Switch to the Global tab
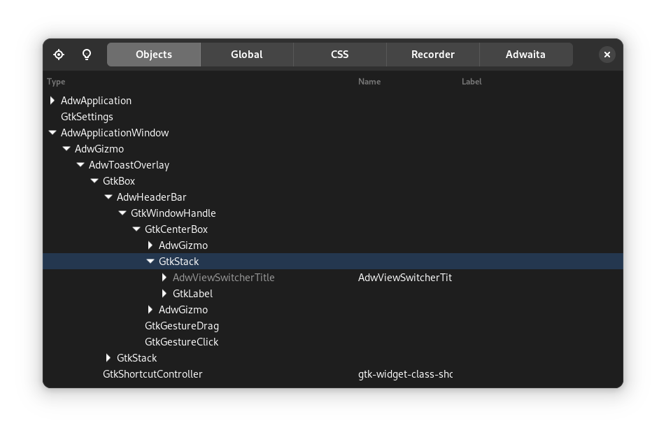The height and width of the screenshot is (435, 666). pyautogui.click(x=246, y=54)
